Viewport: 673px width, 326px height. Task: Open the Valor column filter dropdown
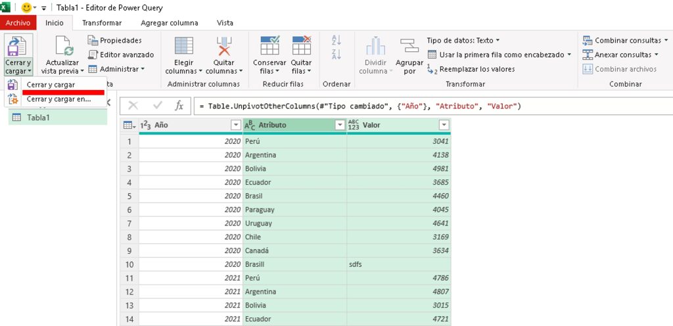444,126
